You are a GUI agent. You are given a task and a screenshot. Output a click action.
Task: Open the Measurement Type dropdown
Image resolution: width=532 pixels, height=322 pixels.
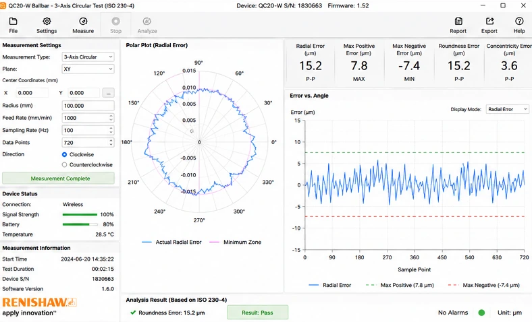coord(88,57)
